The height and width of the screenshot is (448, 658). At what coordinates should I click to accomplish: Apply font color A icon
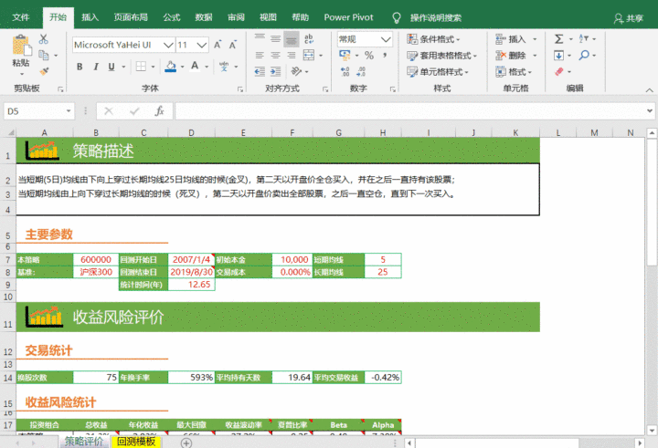[195, 67]
